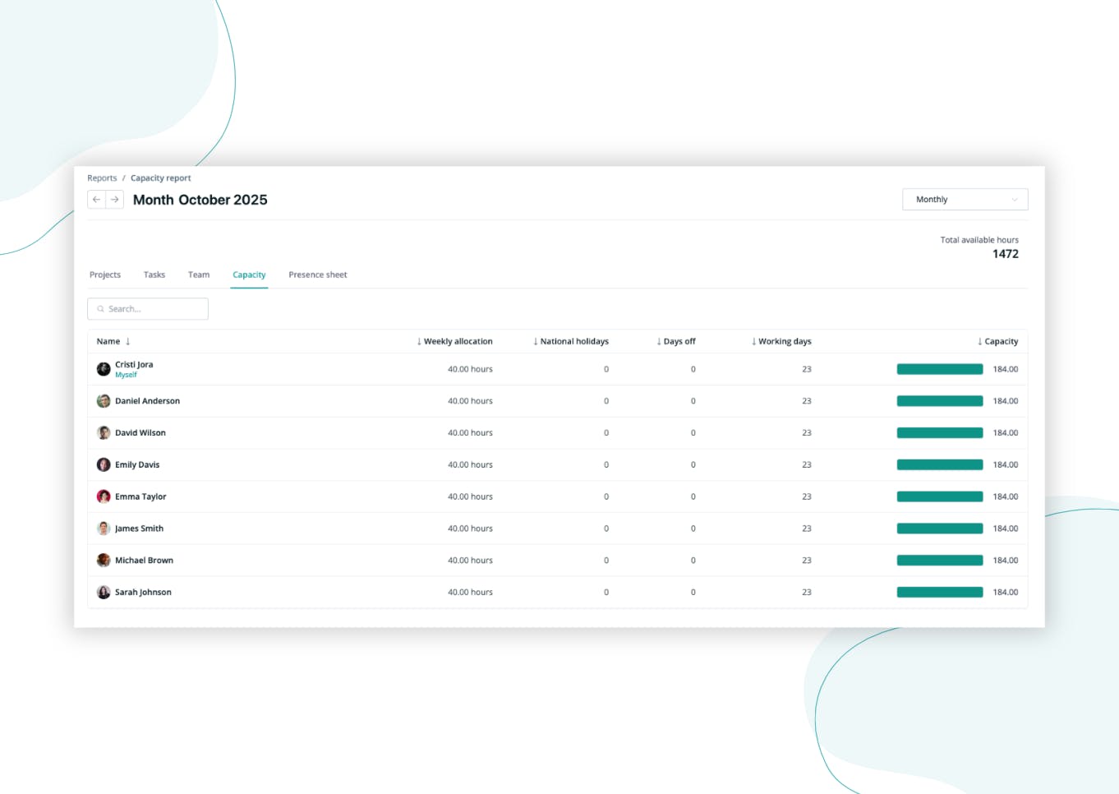This screenshot has width=1119, height=794.
Task: Select Sarah Johnson's avatar
Action: [103, 592]
